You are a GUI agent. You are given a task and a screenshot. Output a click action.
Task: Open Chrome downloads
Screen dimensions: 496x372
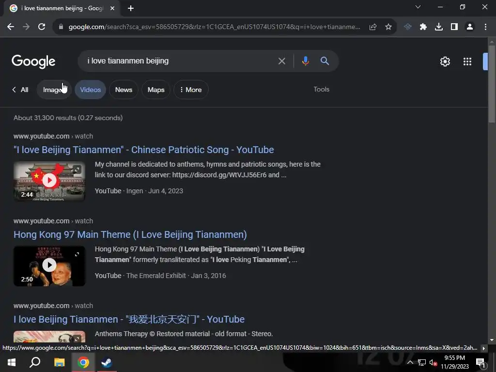point(439,27)
